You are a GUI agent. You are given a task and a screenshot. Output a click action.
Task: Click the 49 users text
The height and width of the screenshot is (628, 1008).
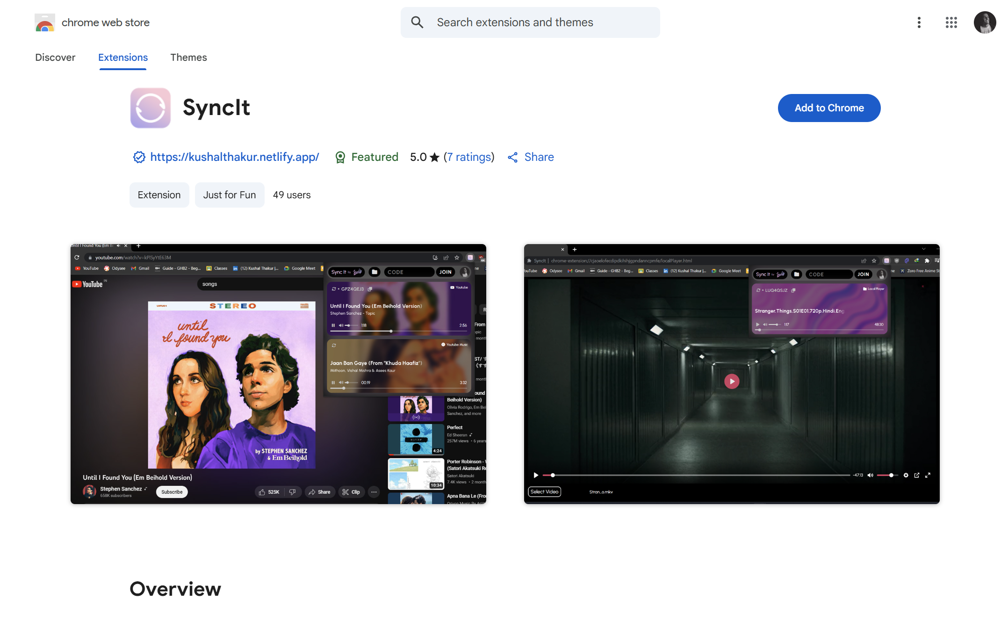click(x=292, y=195)
